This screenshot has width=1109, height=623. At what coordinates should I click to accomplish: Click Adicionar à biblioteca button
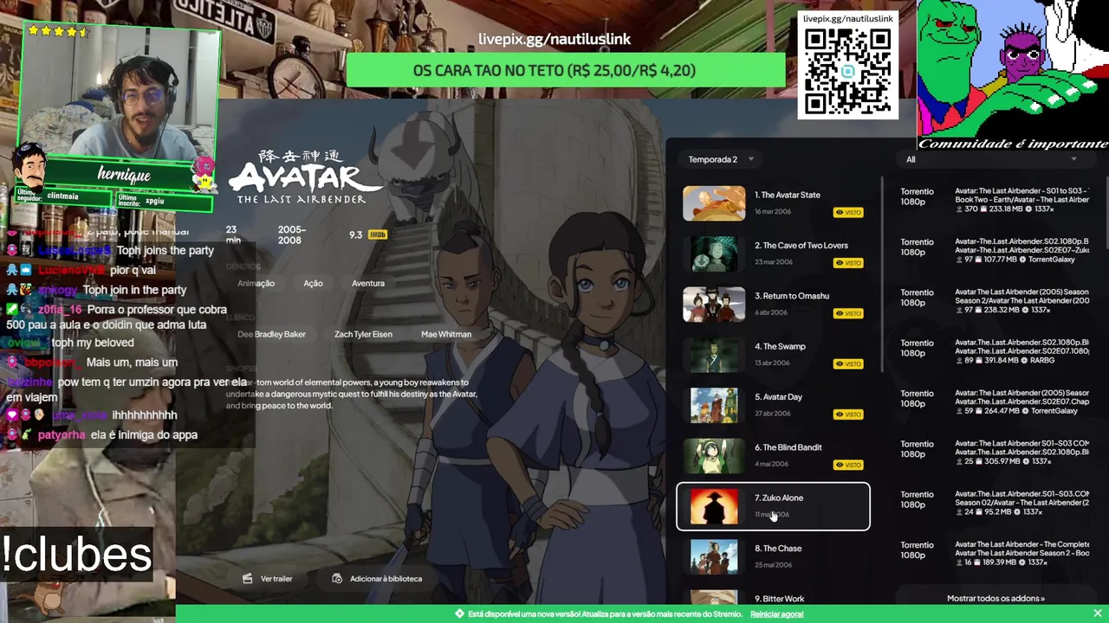click(377, 579)
